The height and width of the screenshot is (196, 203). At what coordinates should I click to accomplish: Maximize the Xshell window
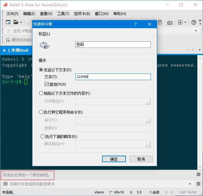click(x=181, y=5)
